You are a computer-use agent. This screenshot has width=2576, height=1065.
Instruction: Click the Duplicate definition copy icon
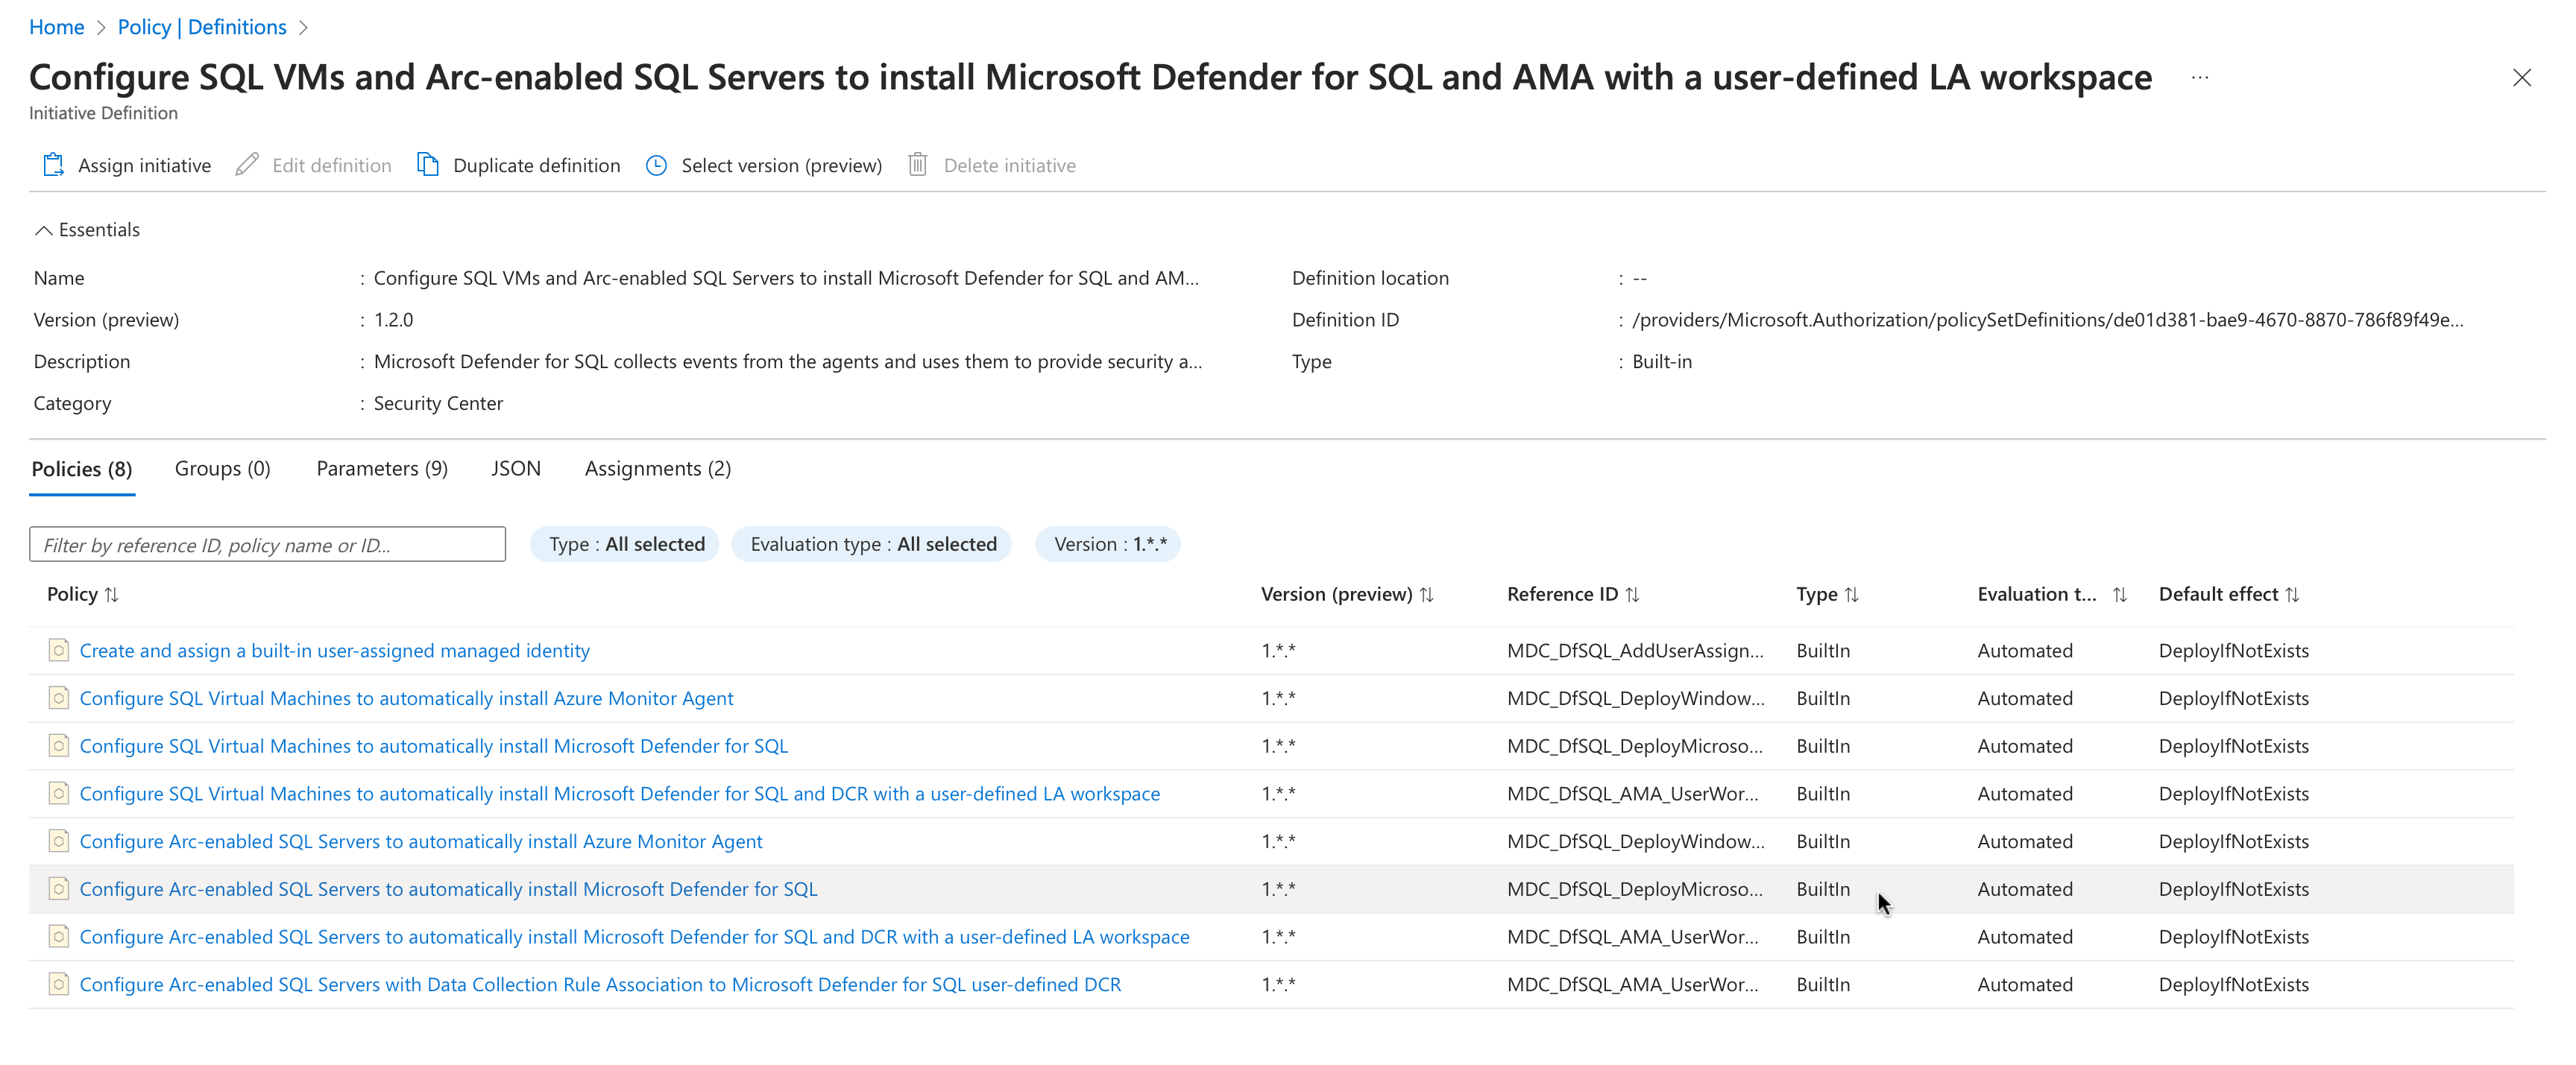tap(428, 165)
